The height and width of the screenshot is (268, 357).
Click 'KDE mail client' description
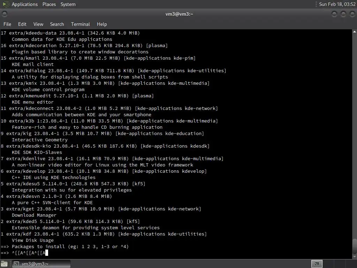coord(33,64)
